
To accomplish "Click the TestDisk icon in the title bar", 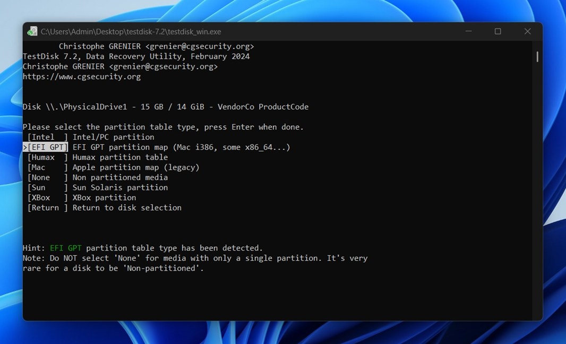I will click(x=32, y=31).
